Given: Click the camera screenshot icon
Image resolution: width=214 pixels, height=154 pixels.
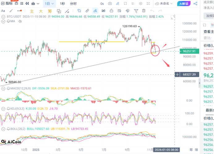Looking at the screenshot, I should [x=110, y=4].
